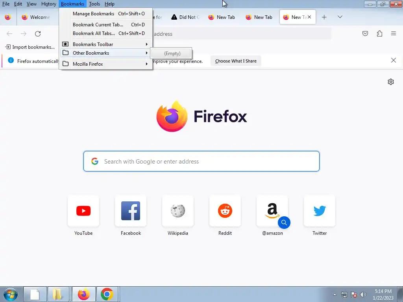Launch Chrome from the taskbar
Screen dimensions: 403x302
[107, 294]
